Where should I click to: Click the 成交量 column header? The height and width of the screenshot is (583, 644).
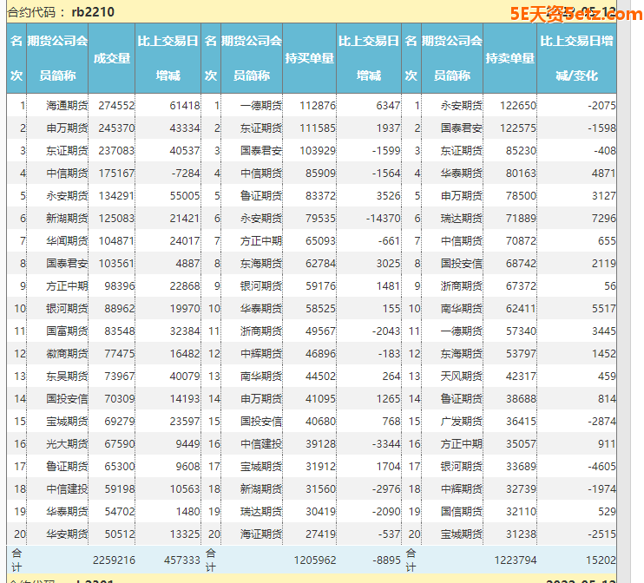(x=112, y=58)
